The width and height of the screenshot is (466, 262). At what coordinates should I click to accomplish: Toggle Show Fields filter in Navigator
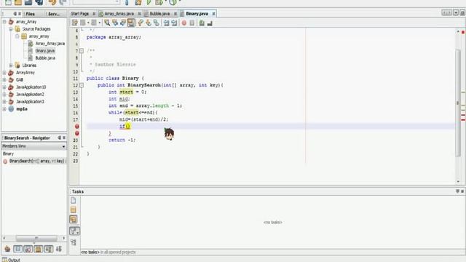point(17,249)
